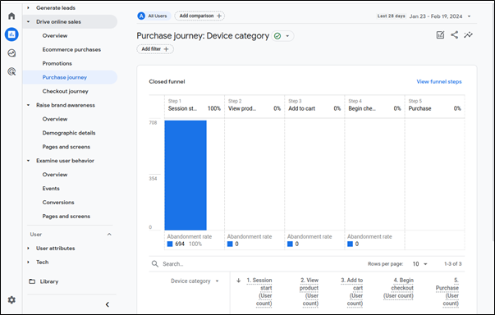
Task: Expand the Tech section
Action: coord(29,262)
